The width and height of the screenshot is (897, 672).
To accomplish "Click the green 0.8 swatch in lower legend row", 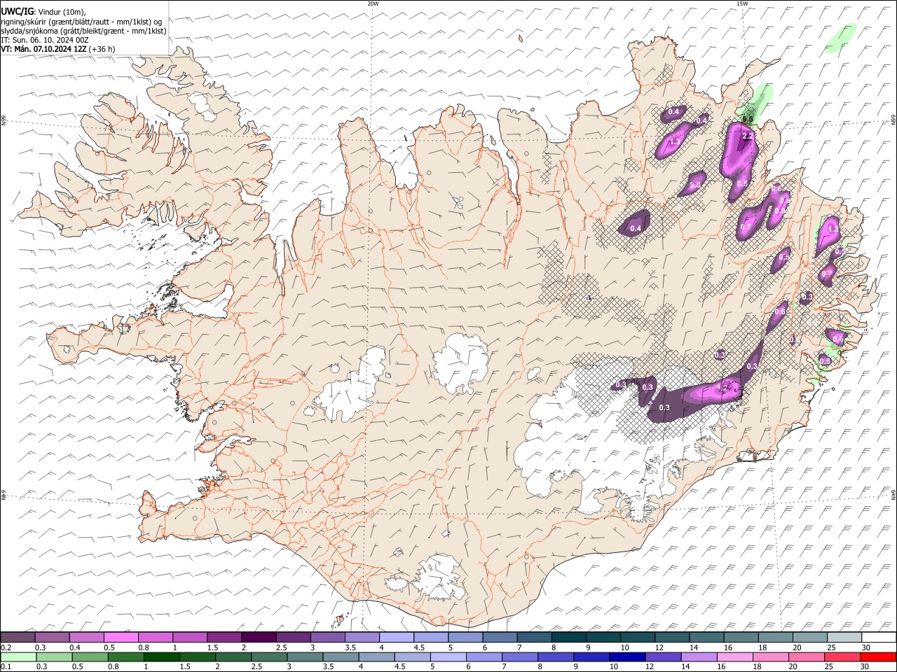I will (126, 657).
